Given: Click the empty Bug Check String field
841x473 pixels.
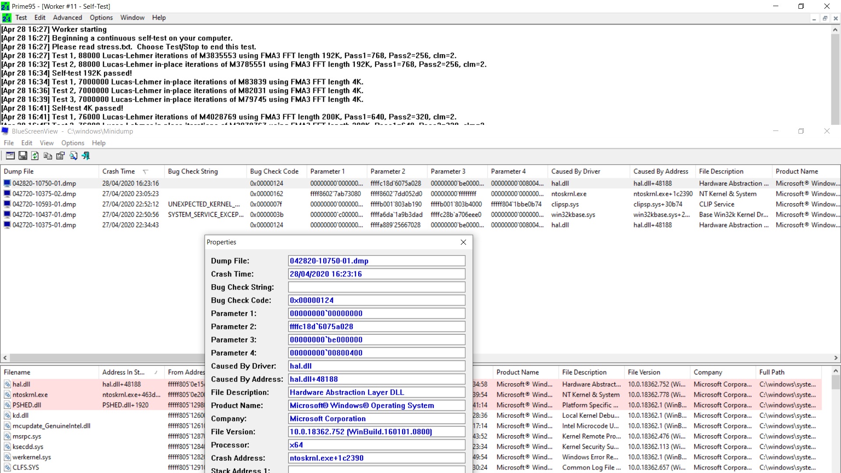Looking at the screenshot, I should (377, 287).
